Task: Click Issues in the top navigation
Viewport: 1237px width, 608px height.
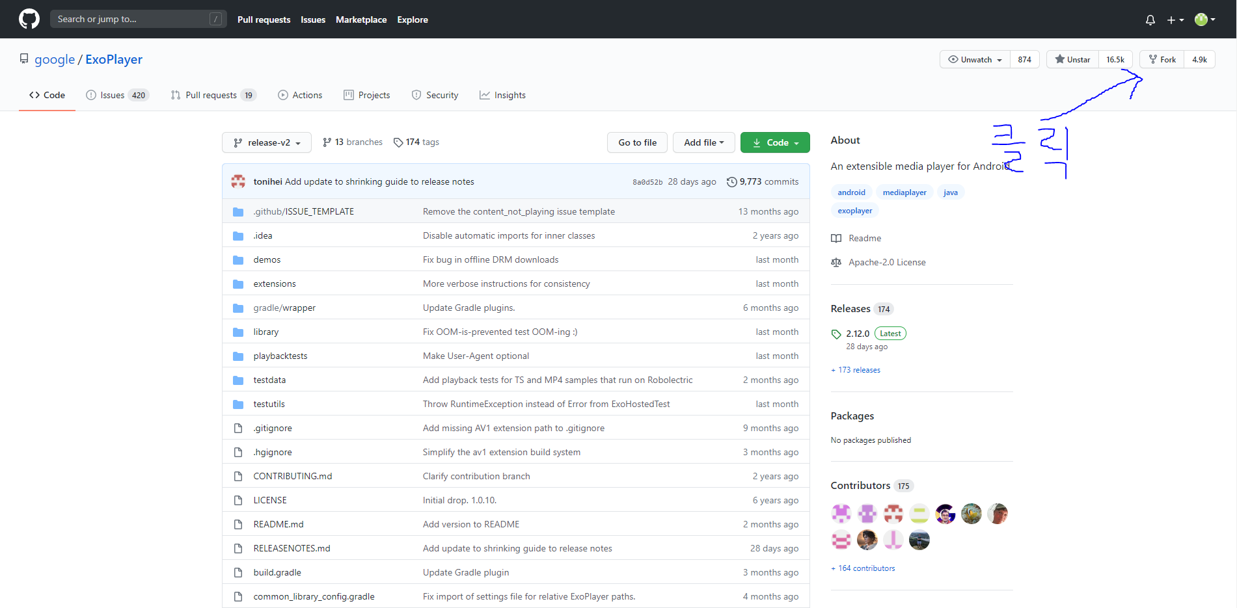Action: coord(313,20)
